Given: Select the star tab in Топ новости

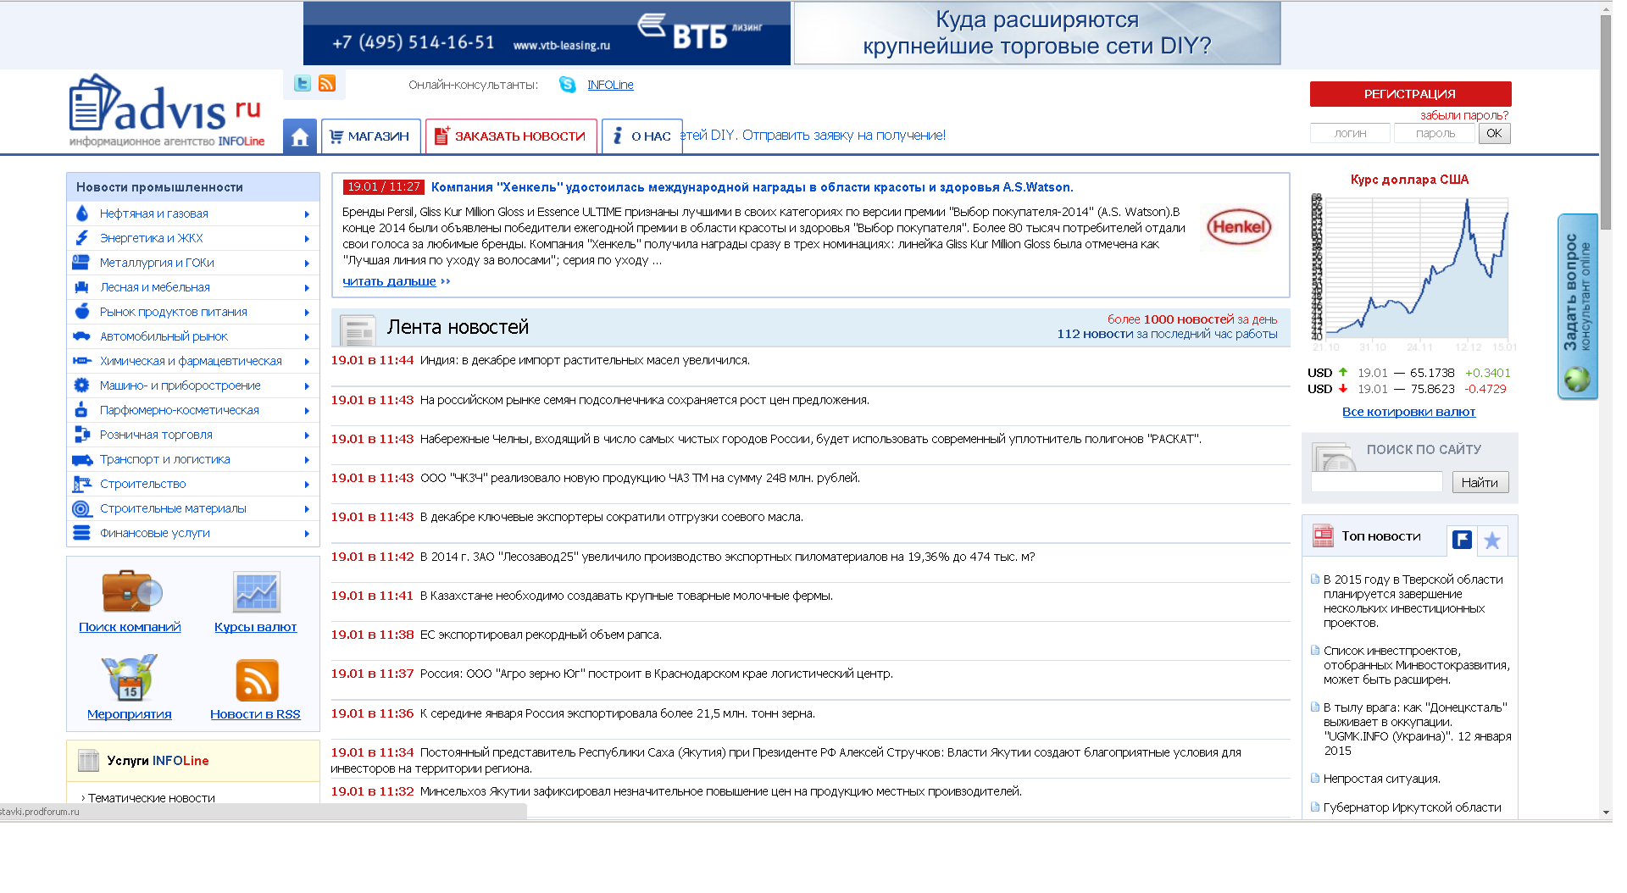Looking at the screenshot, I should point(1491,540).
